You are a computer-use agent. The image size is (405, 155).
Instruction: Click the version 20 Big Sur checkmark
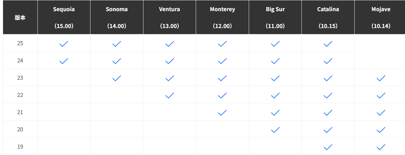pyautogui.click(x=275, y=130)
